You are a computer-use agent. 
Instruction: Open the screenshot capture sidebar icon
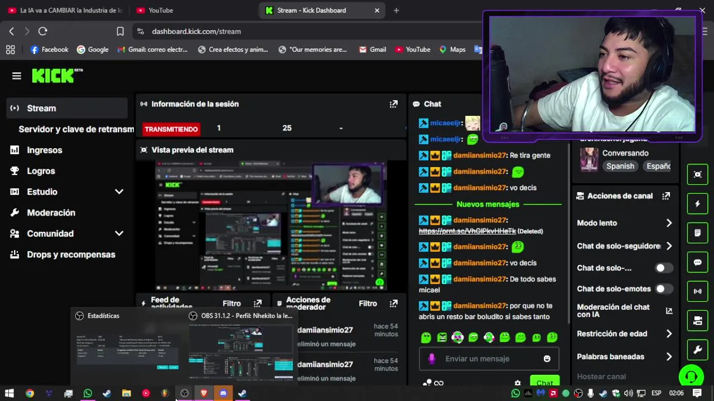[x=697, y=174]
